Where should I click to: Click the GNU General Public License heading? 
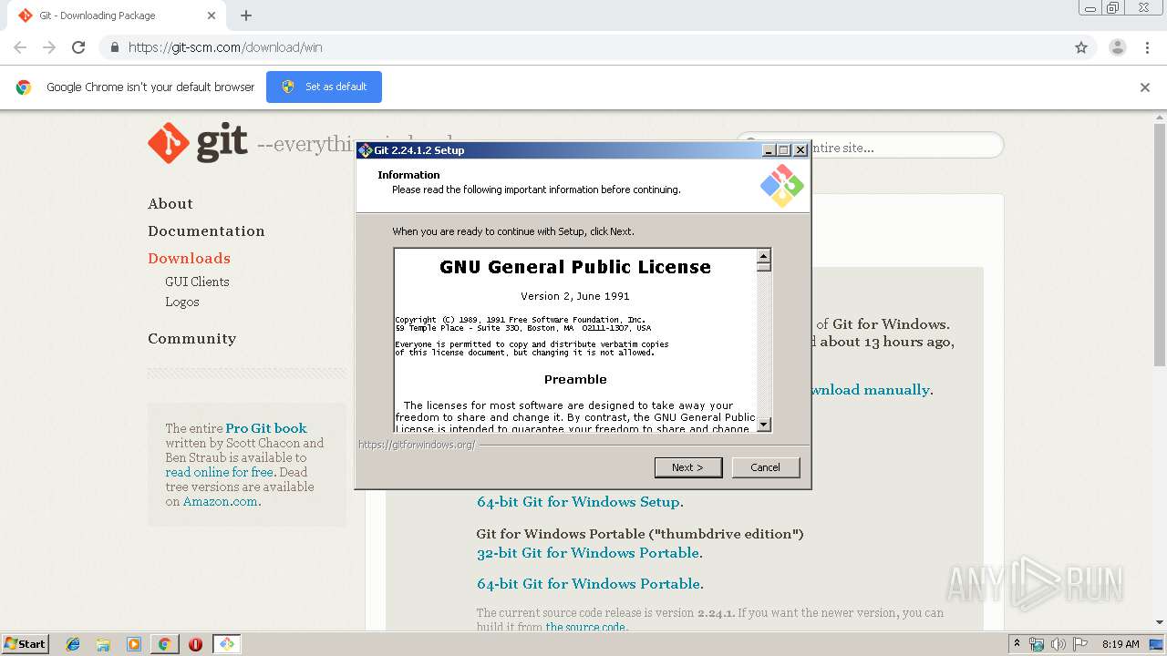[575, 267]
